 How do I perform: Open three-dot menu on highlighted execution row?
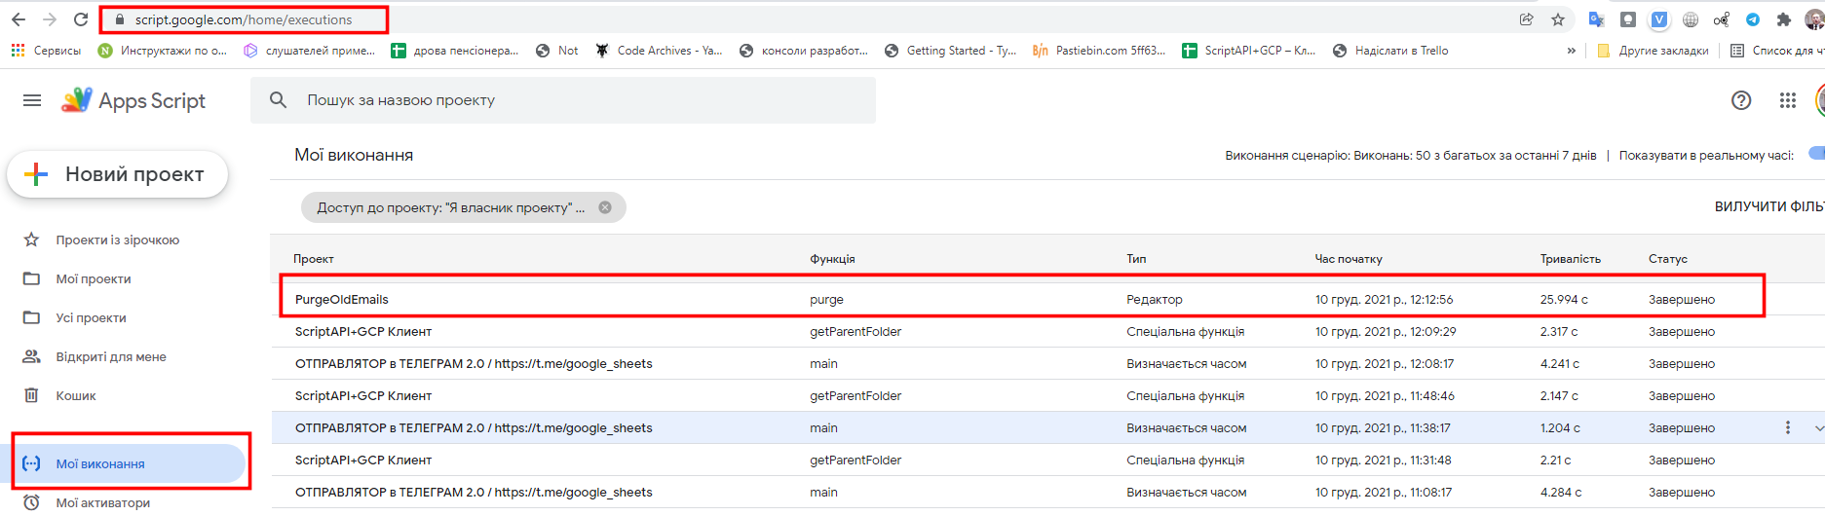1787,427
